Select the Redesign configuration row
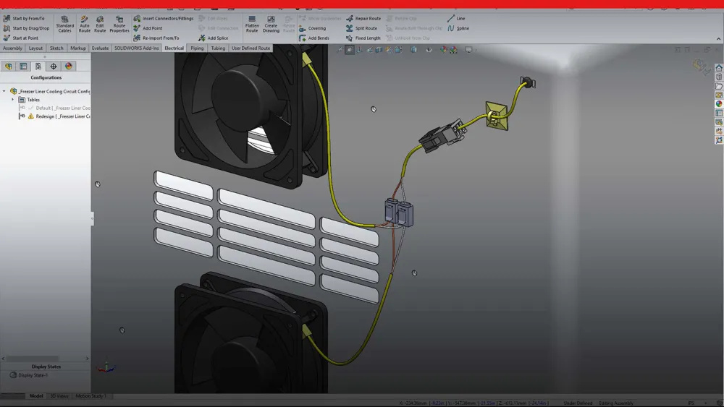724x407 pixels. pyautogui.click(x=54, y=116)
